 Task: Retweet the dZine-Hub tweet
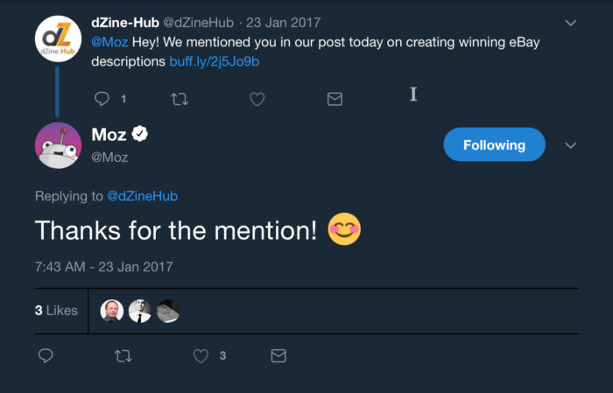point(180,99)
